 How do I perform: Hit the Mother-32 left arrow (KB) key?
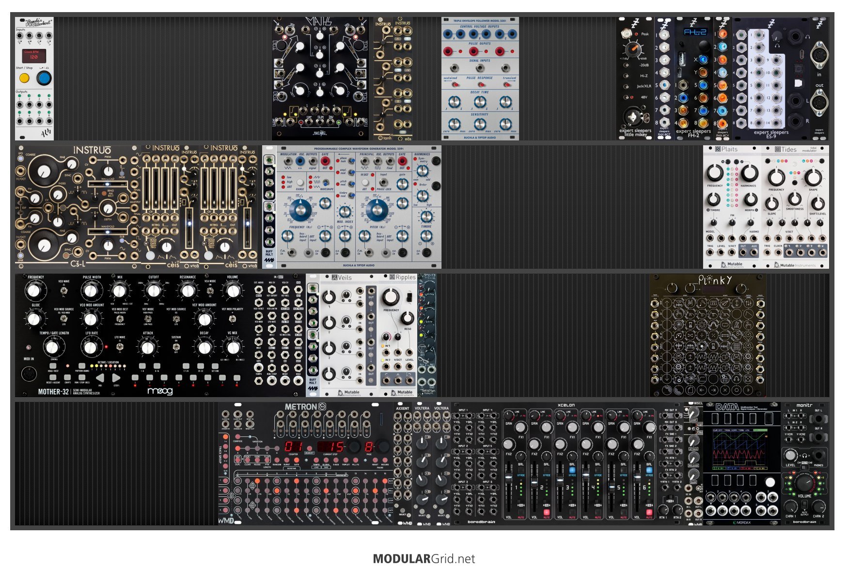click(100, 378)
